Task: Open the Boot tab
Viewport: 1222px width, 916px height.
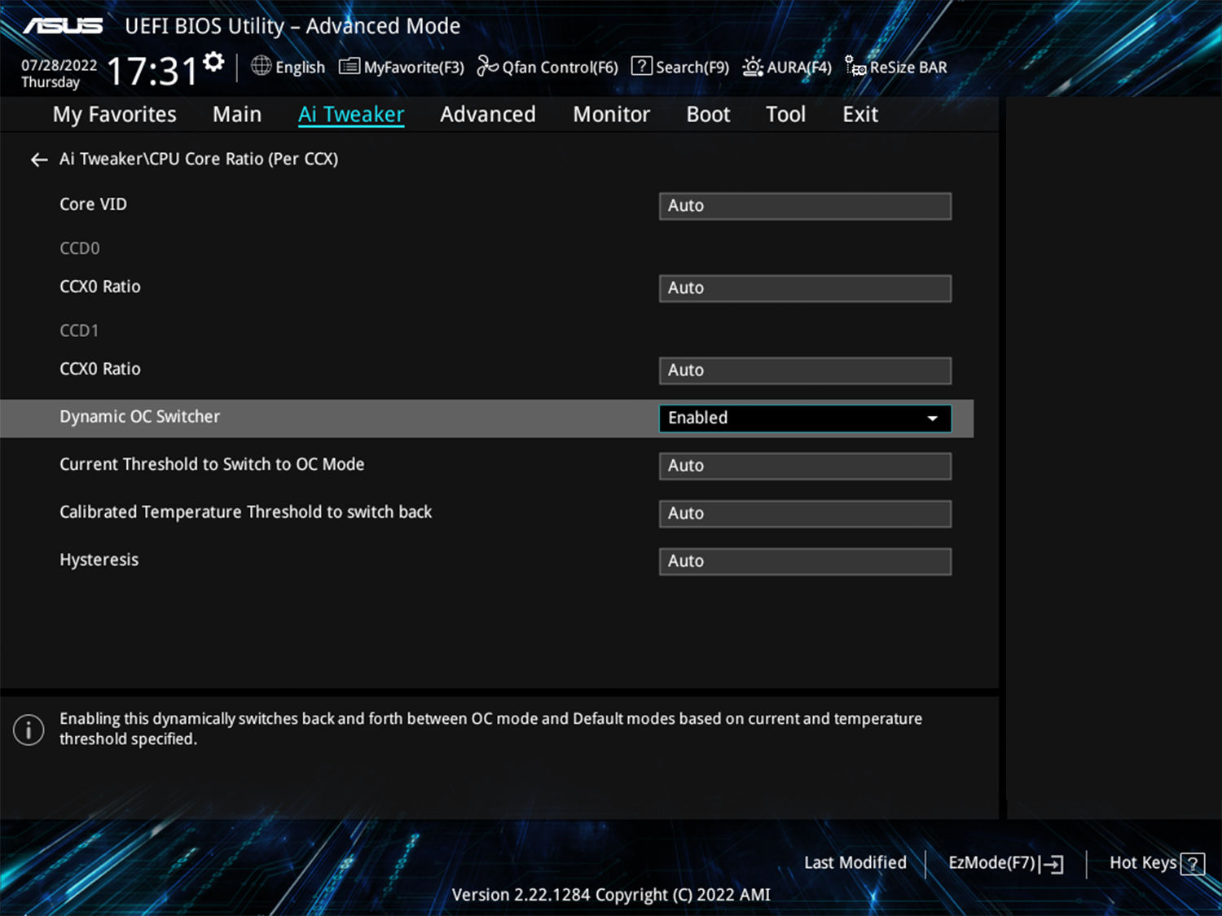Action: (x=708, y=115)
